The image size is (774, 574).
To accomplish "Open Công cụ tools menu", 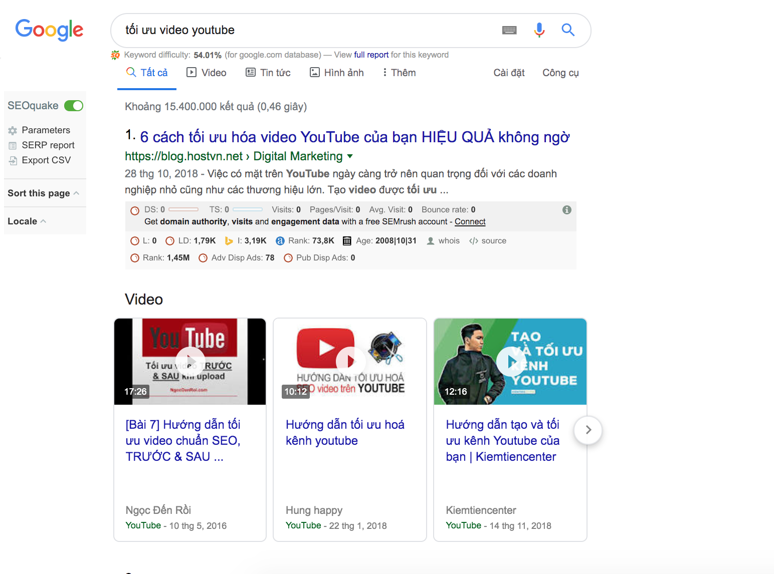I will tap(560, 73).
